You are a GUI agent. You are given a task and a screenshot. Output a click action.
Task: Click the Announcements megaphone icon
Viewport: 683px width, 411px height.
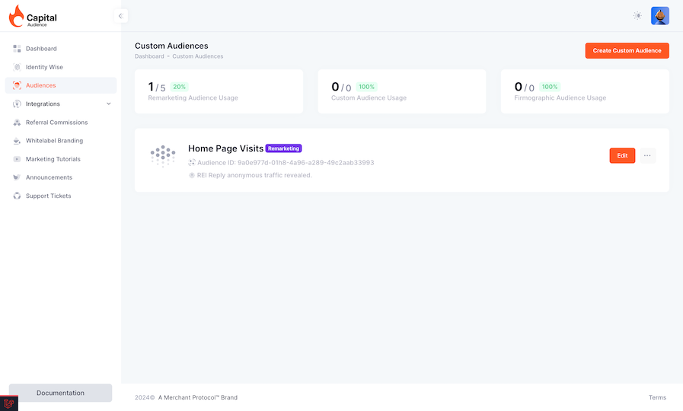[x=17, y=177]
